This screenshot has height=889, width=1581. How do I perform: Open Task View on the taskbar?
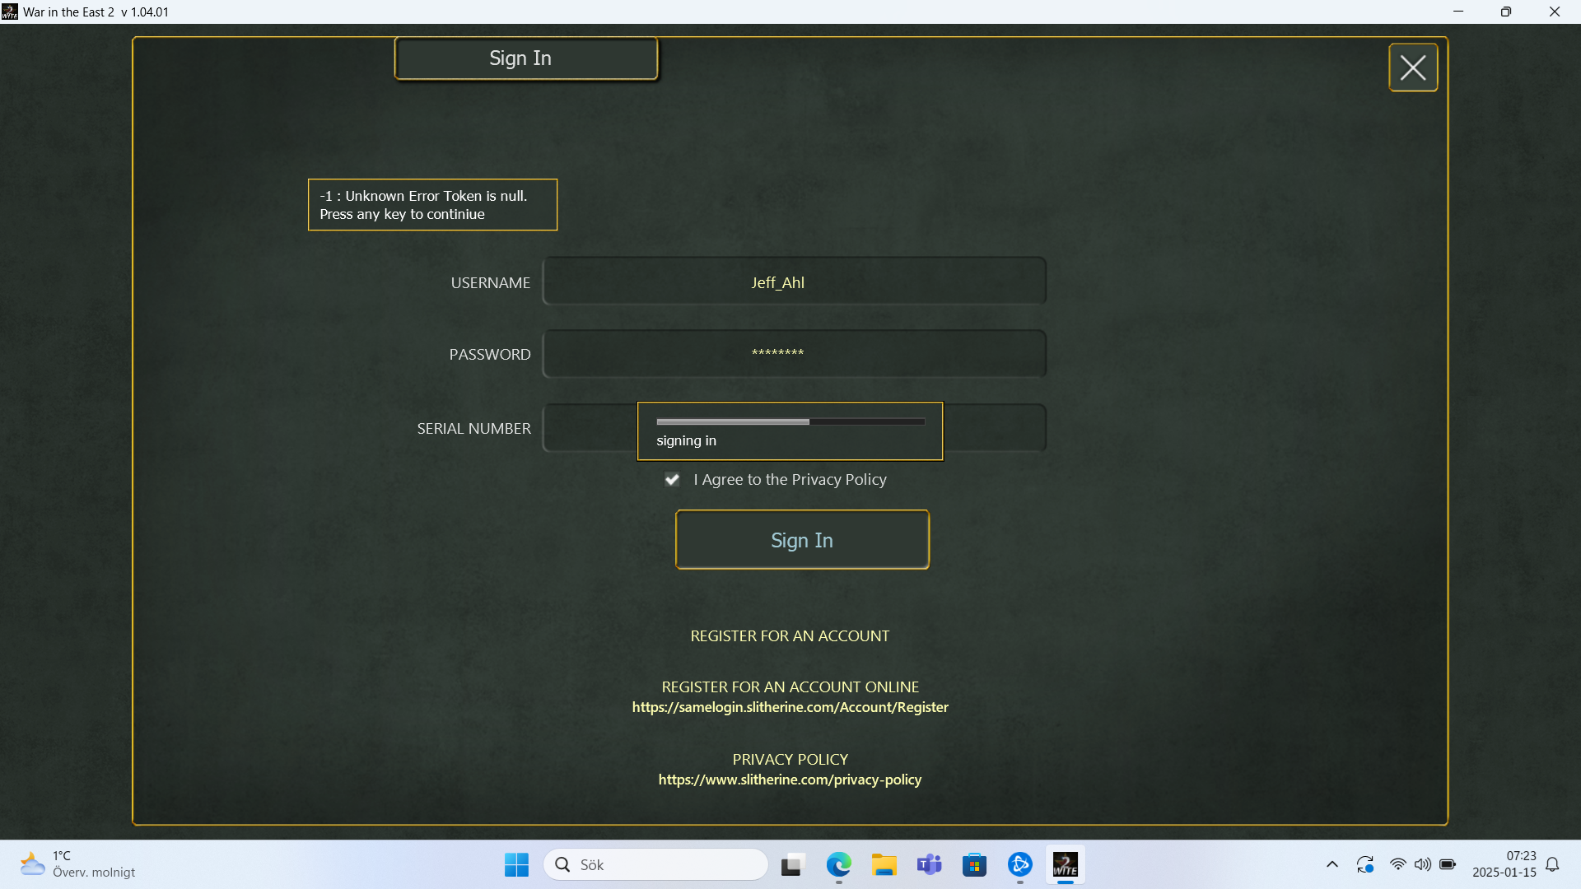coord(792,864)
